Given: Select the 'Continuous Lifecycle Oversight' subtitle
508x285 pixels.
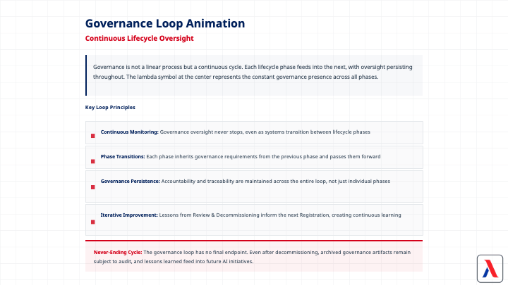Looking at the screenshot, I should point(139,39).
